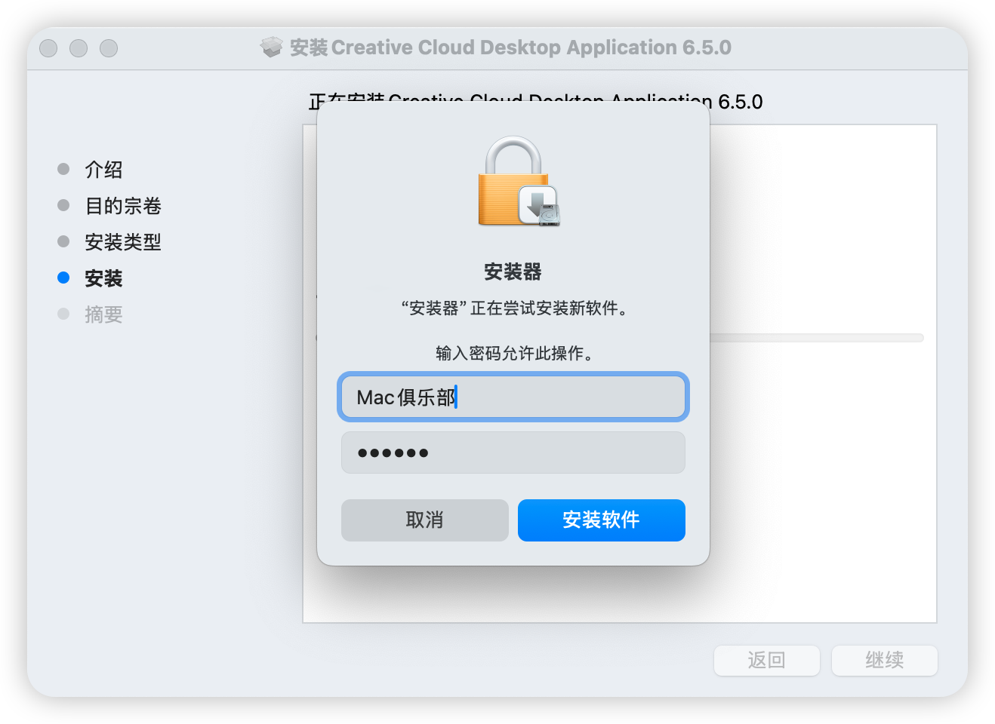Focus the password field with dots
995x724 pixels.
point(513,452)
